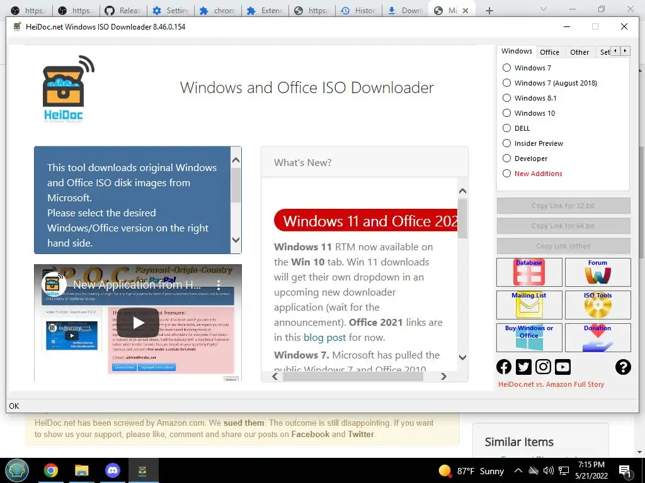
Task: Visit HeiDoc Facebook page icon
Action: tap(504, 367)
